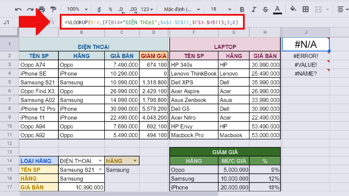Decrease decimal places with the .0 button
The image size is (349, 196).
(121, 9)
